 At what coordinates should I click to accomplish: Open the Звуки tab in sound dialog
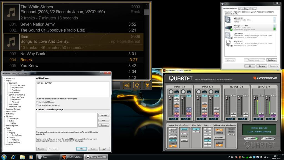tap(247, 9)
